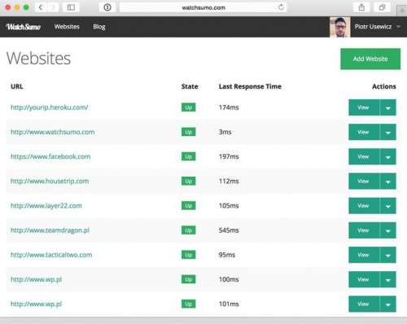This screenshot has height=324, width=407.
Task: Open the www.housetrip.com link
Action: pos(50,182)
